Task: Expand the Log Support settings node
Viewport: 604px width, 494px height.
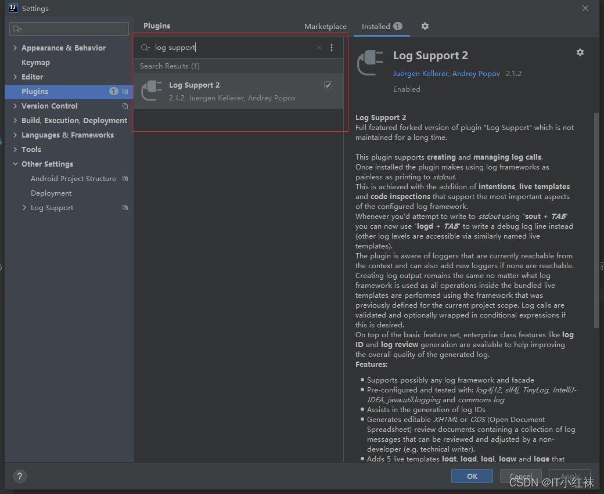Action: (24, 208)
